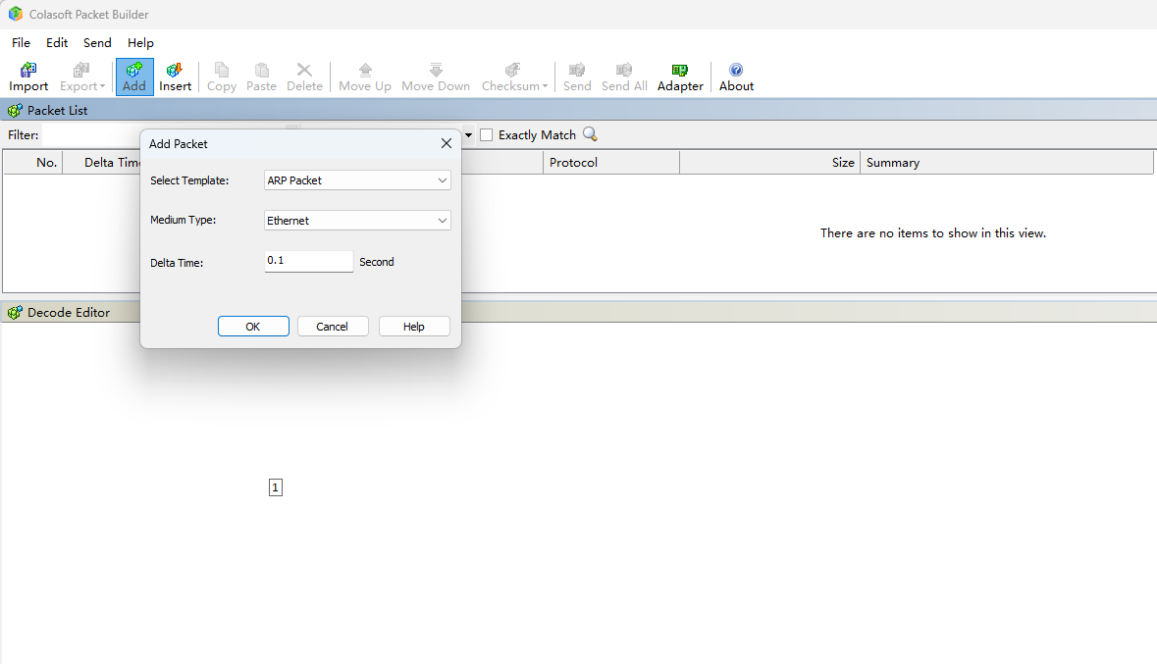The image size is (1157, 664).
Task: Click the Insert packet icon
Action: click(x=175, y=76)
